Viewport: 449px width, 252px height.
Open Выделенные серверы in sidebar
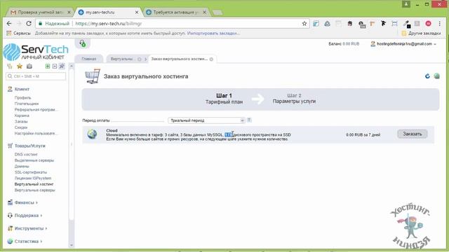coord(34,160)
